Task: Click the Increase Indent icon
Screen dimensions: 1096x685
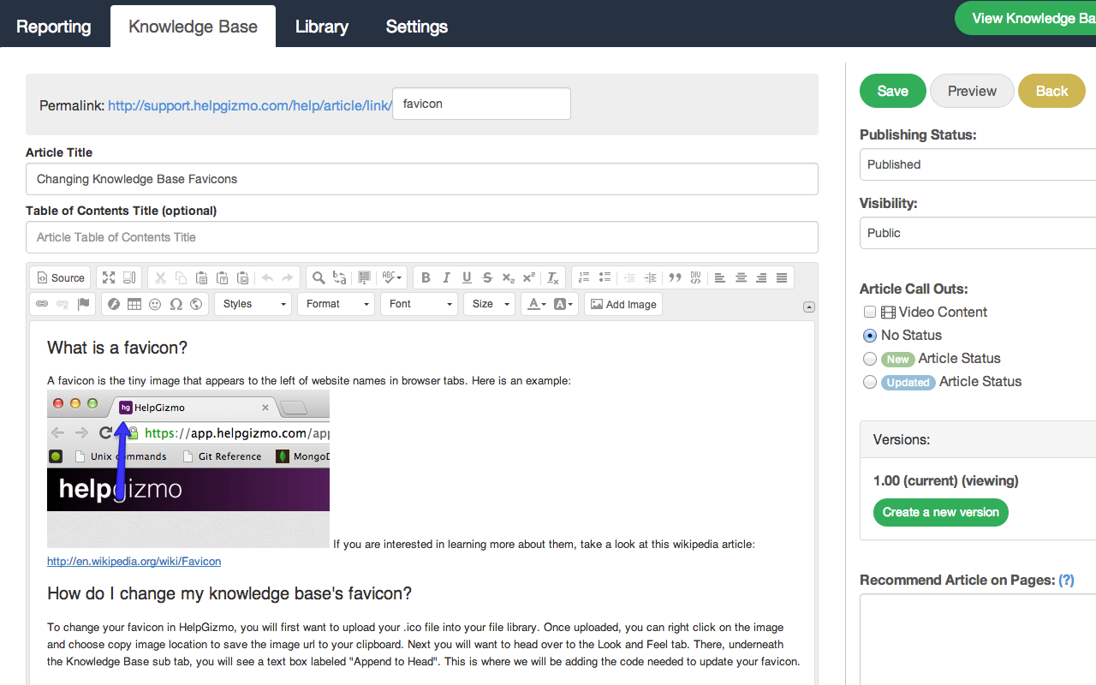Action: click(x=650, y=277)
